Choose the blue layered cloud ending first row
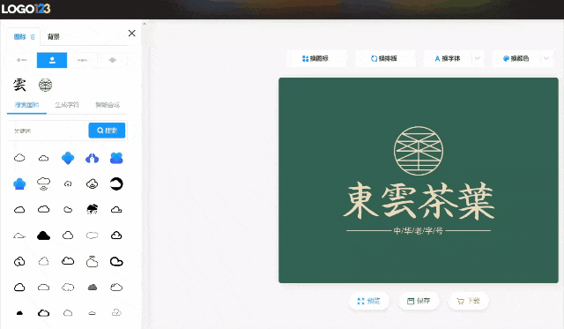Image resolution: width=564 pixels, height=329 pixels. coord(116,158)
